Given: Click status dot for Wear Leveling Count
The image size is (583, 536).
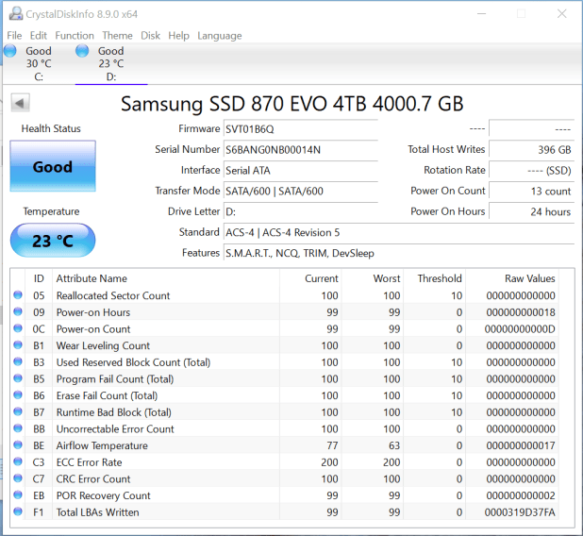Looking at the screenshot, I should point(18,344).
